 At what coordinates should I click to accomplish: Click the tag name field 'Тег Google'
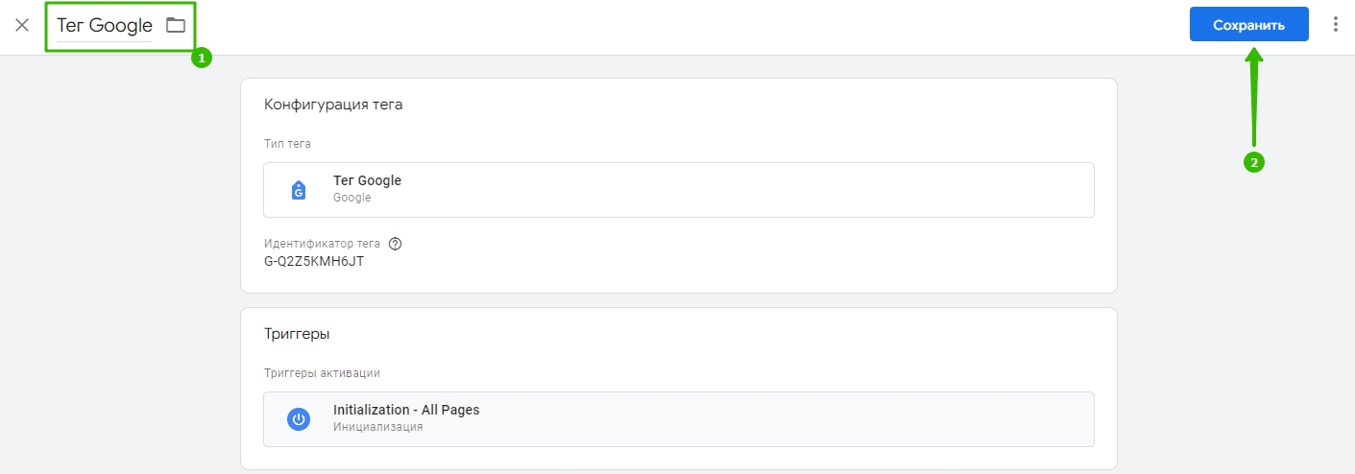click(x=105, y=26)
